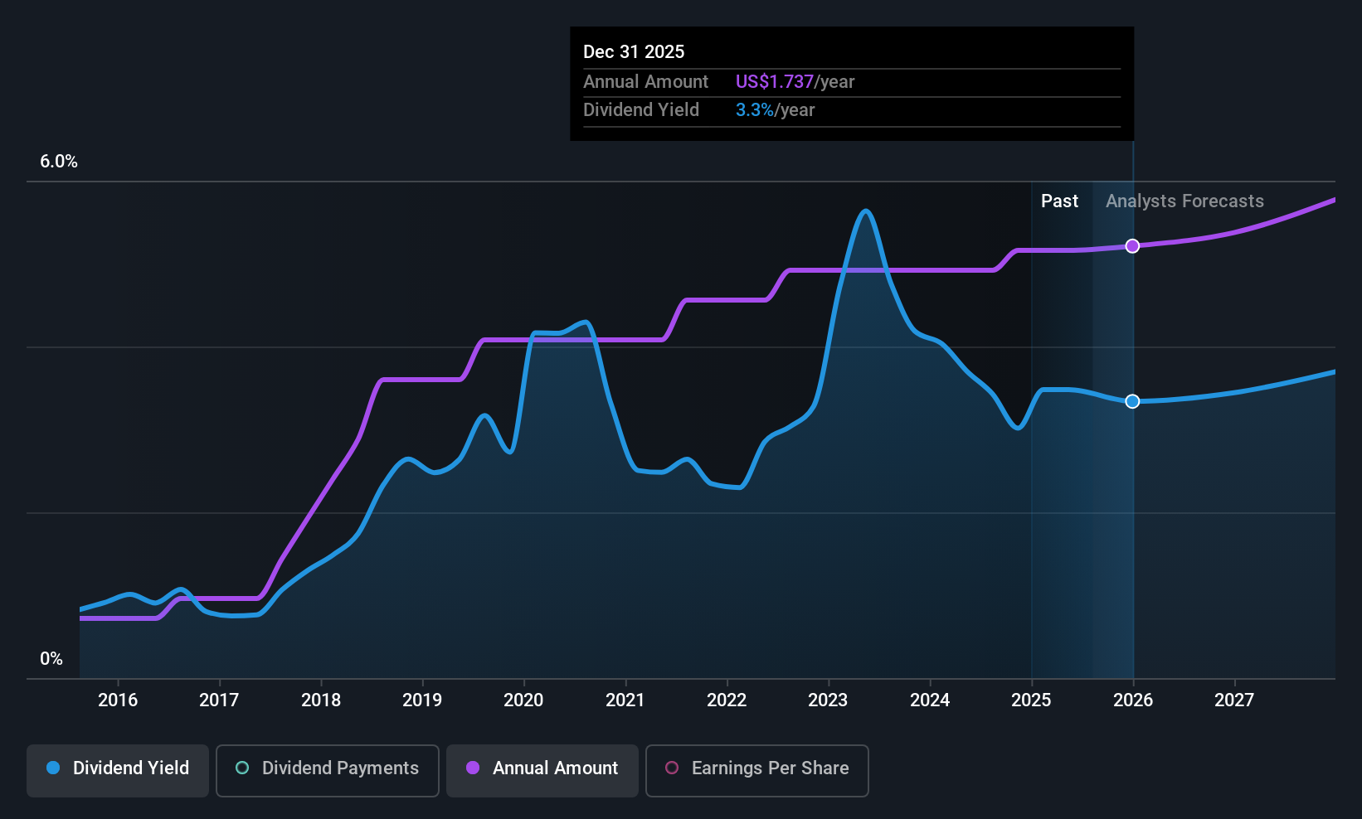
Task: Click the teal Dividend Payments legend circle
Action: 242,768
